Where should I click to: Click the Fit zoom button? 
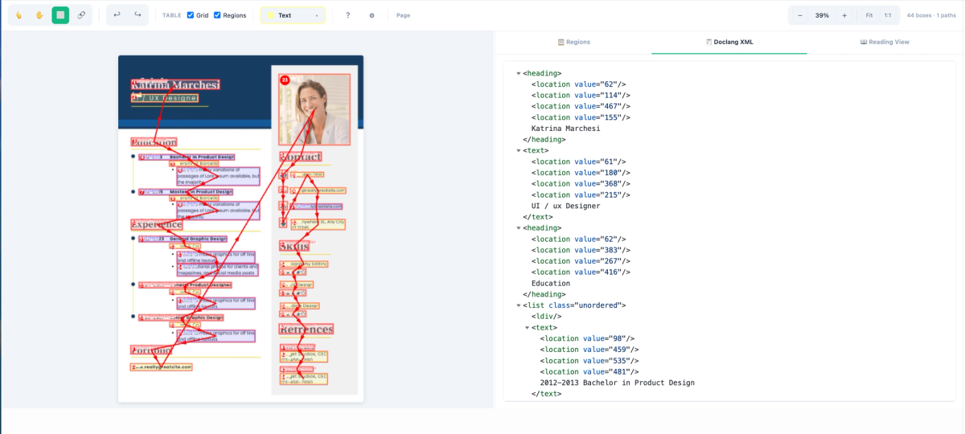pos(869,15)
